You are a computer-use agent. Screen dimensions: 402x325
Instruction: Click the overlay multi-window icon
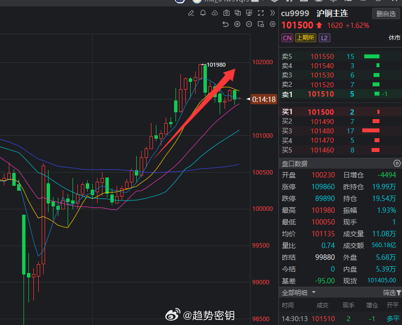click(x=238, y=13)
